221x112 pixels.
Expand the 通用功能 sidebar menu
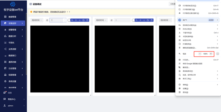pyautogui.click(x=13, y=62)
